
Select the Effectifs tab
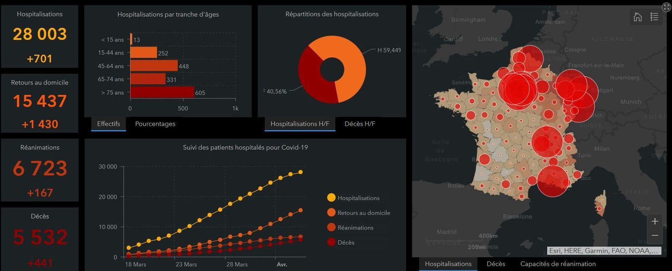click(108, 124)
